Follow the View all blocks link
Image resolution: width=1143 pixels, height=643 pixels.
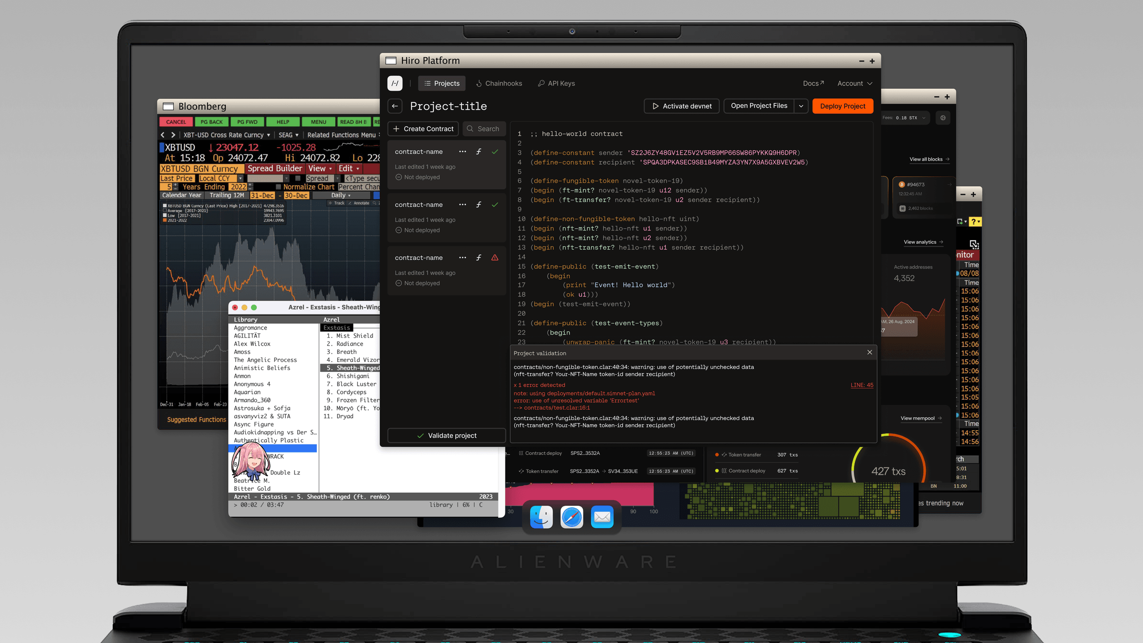(x=929, y=159)
